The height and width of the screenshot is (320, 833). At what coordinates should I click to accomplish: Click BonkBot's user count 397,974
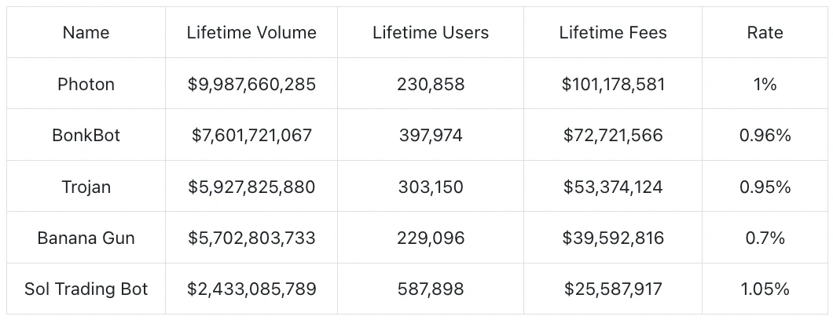tap(431, 136)
